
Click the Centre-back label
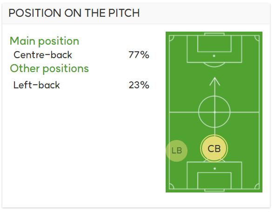coord(43,55)
